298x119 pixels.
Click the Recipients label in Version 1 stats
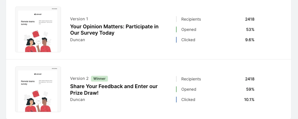191,19
